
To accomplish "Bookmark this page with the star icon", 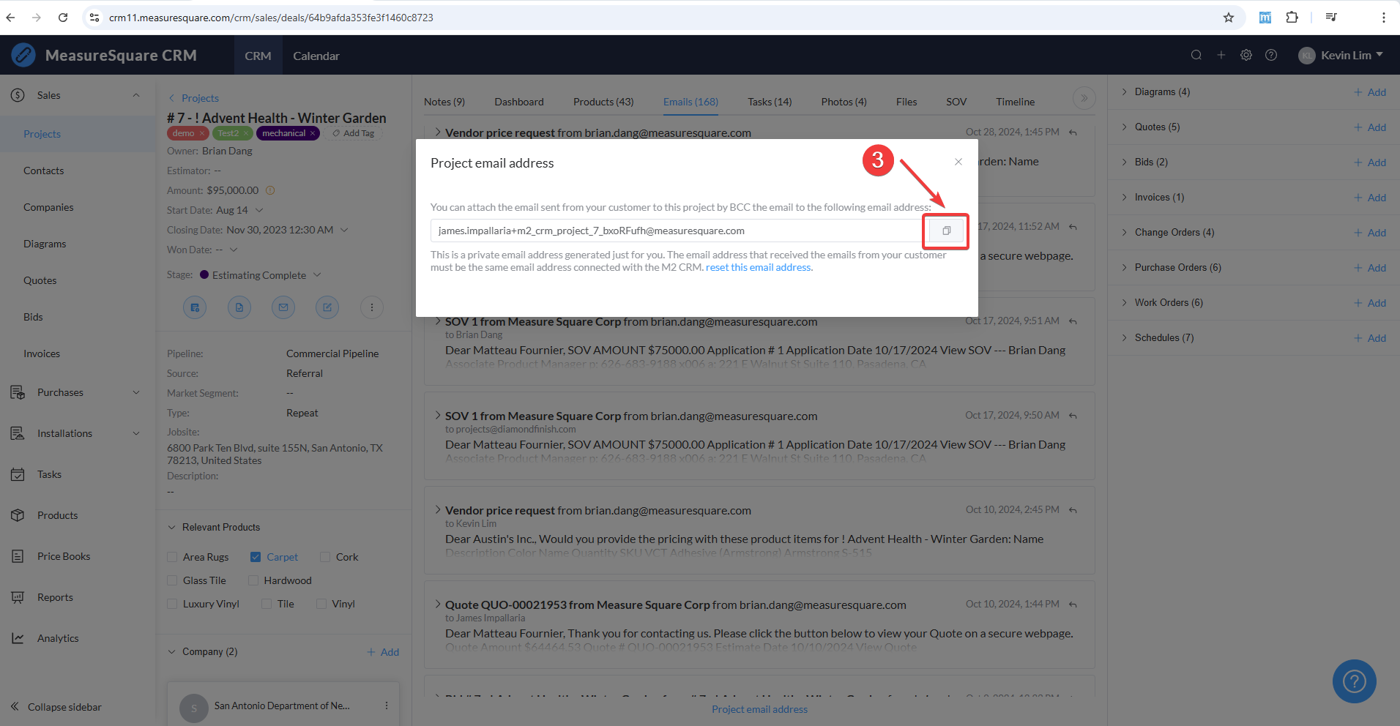I will (x=1229, y=18).
